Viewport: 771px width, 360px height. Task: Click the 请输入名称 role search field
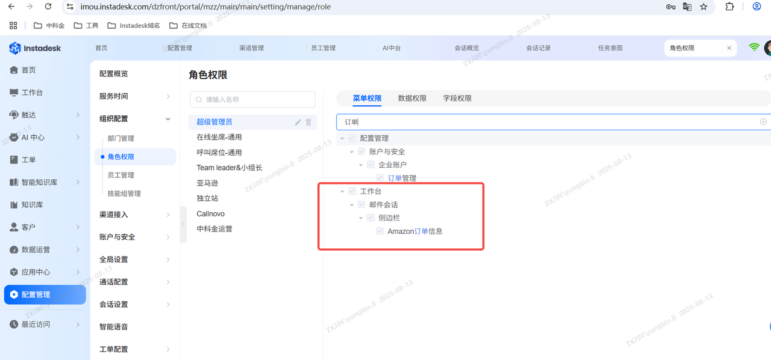253,100
